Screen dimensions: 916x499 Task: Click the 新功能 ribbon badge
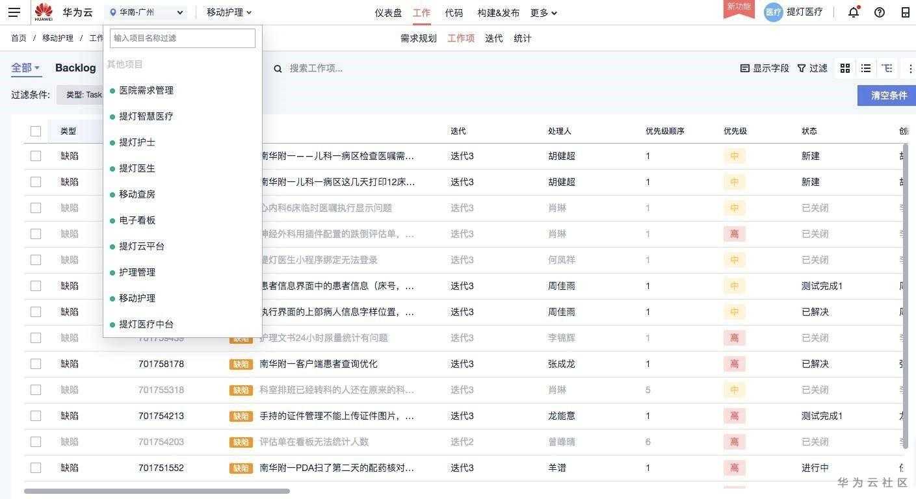click(739, 8)
